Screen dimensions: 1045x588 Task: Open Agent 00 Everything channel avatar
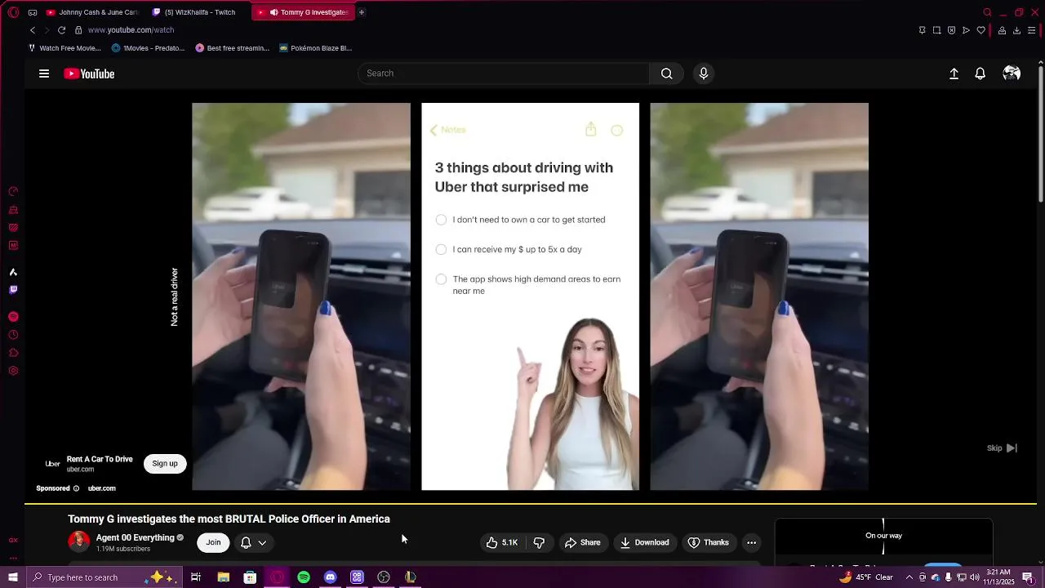tap(79, 541)
